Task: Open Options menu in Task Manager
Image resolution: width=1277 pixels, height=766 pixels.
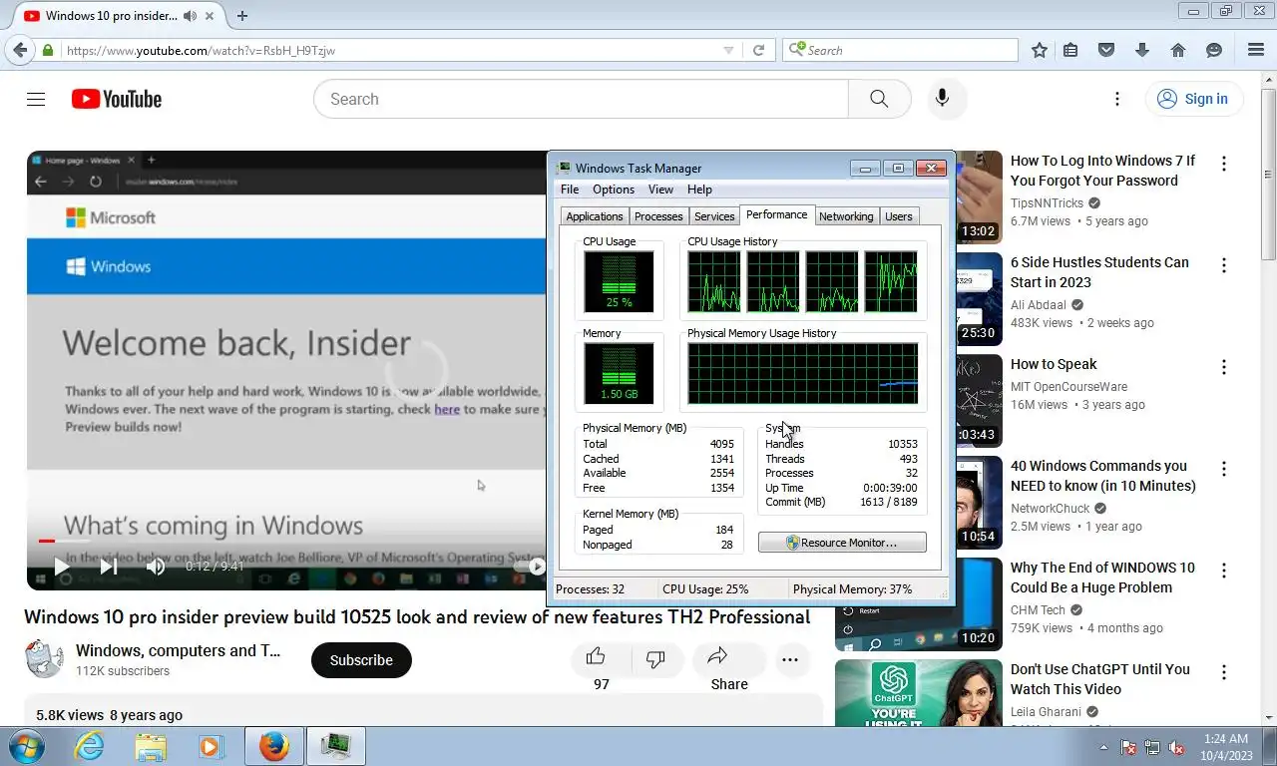Action: (614, 190)
